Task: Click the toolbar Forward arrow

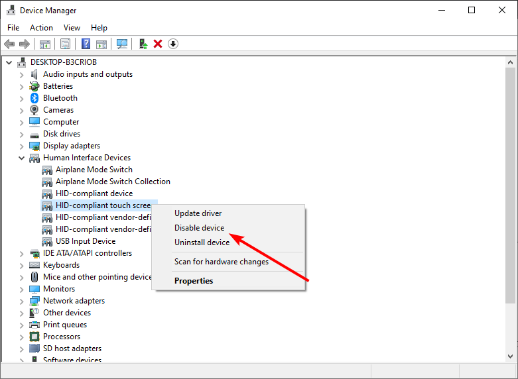Action: click(25, 44)
